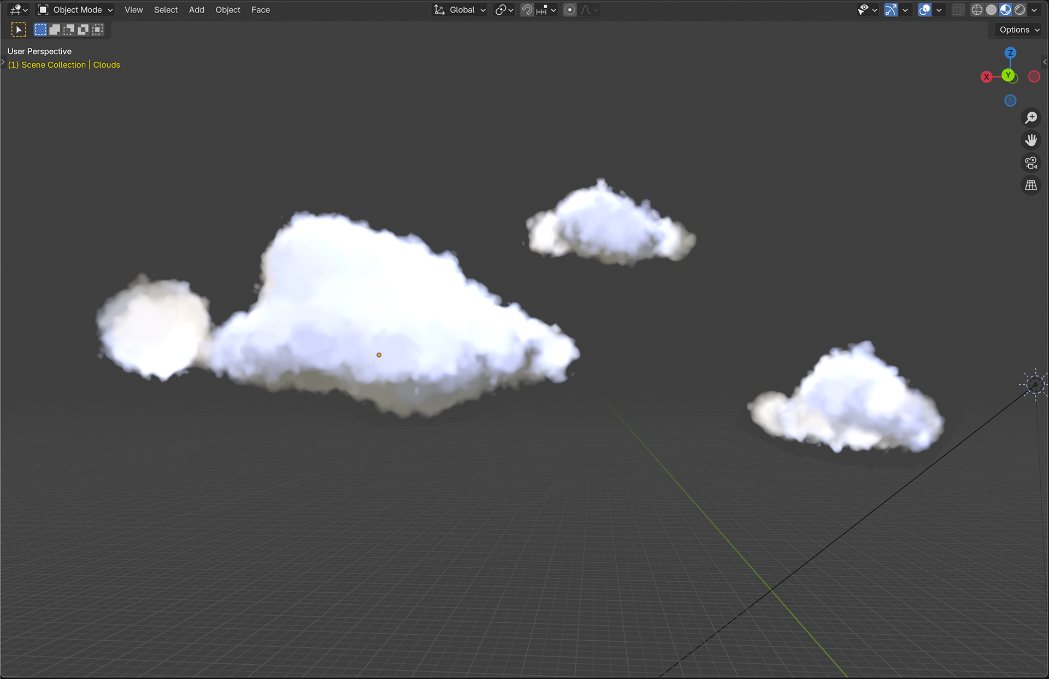
Task: Open the View menu
Action: pyautogui.click(x=133, y=10)
